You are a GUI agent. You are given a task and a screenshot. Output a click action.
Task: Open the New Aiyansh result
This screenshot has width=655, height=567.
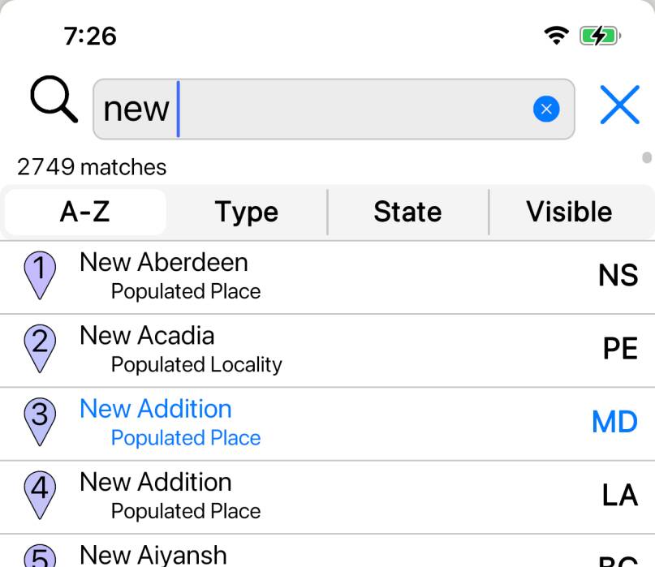[325, 555]
